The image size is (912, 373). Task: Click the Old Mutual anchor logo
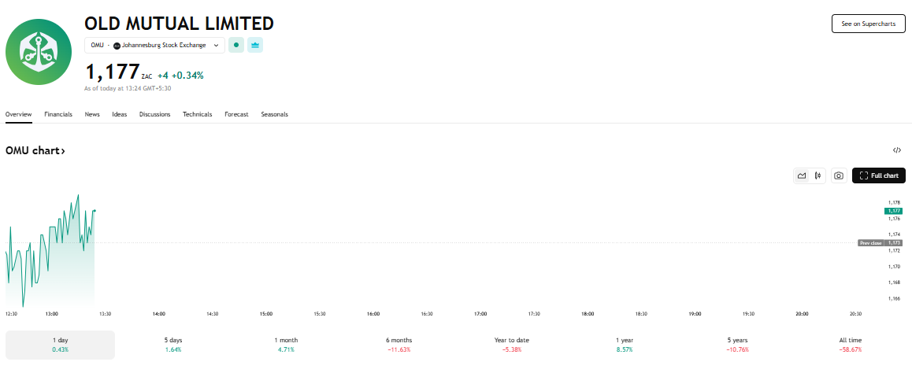click(39, 52)
